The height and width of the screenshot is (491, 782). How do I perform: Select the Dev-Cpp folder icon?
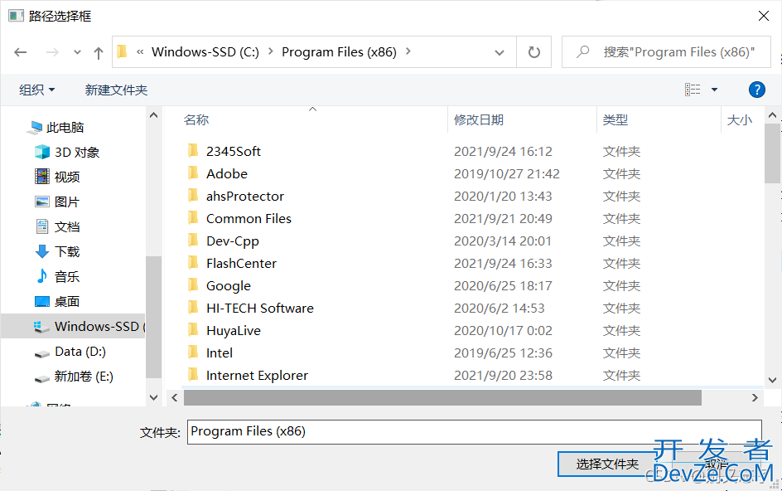coord(193,241)
